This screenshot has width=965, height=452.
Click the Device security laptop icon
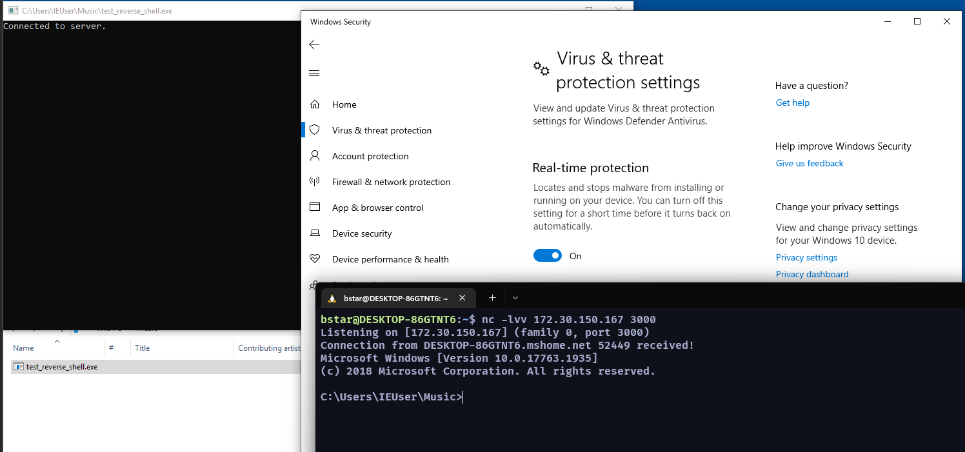point(315,233)
